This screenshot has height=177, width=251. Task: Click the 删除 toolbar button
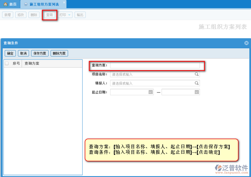coord(34,15)
